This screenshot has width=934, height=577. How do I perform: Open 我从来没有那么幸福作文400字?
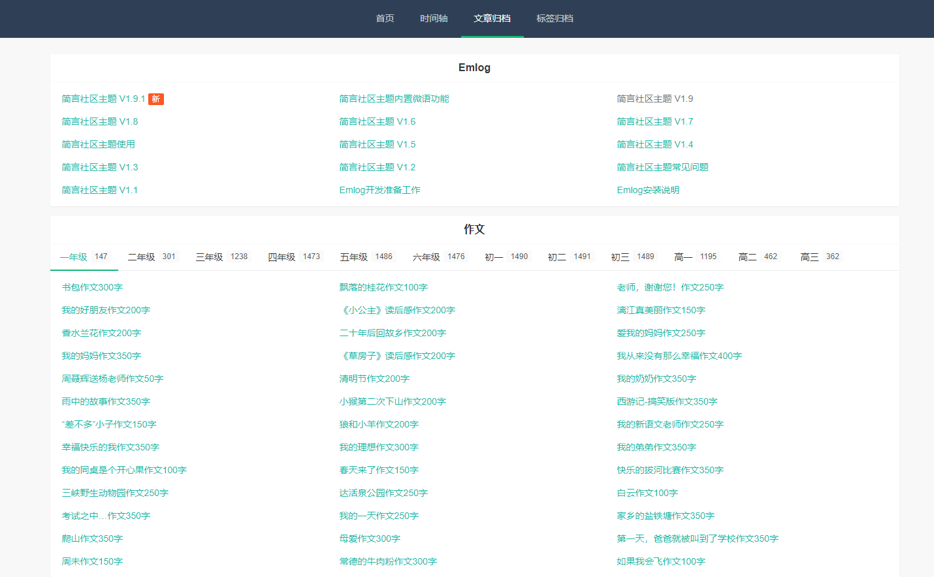coord(679,356)
